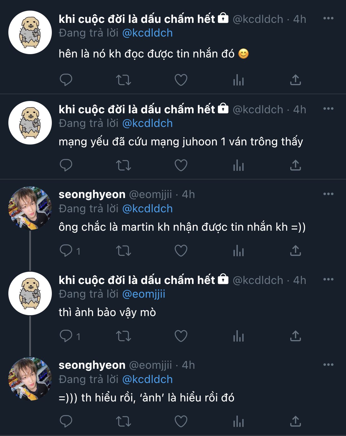Retweet the 'mạng yếu đã cứu mạng' tweet
346x436 pixels.
pos(123,165)
